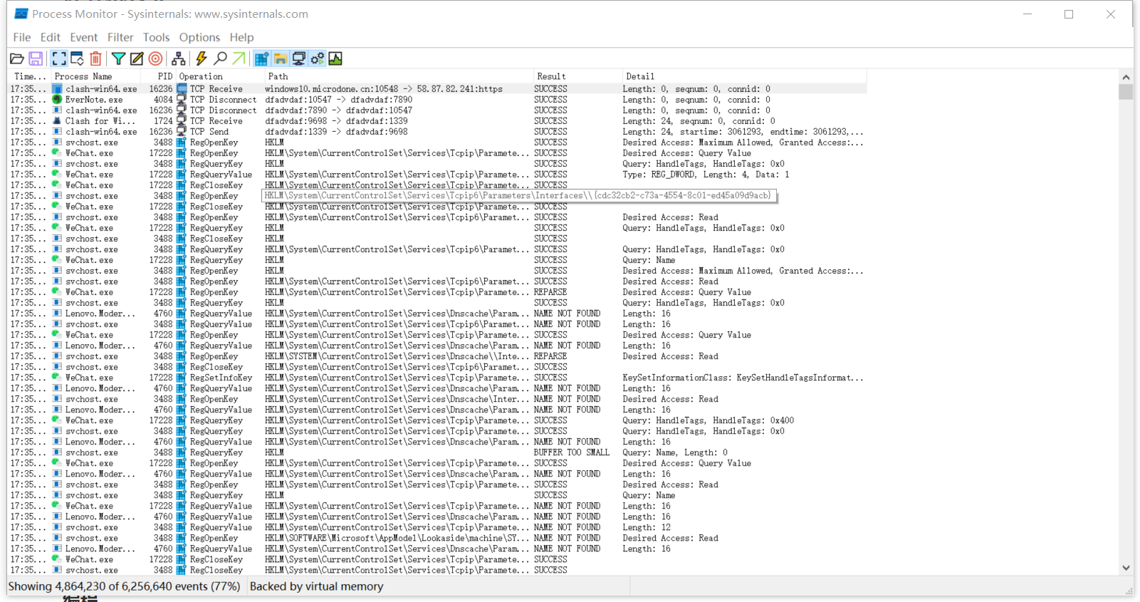This screenshot has height=602, width=1140.
Task: Open the Filter funnel icon
Action: point(118,58)
